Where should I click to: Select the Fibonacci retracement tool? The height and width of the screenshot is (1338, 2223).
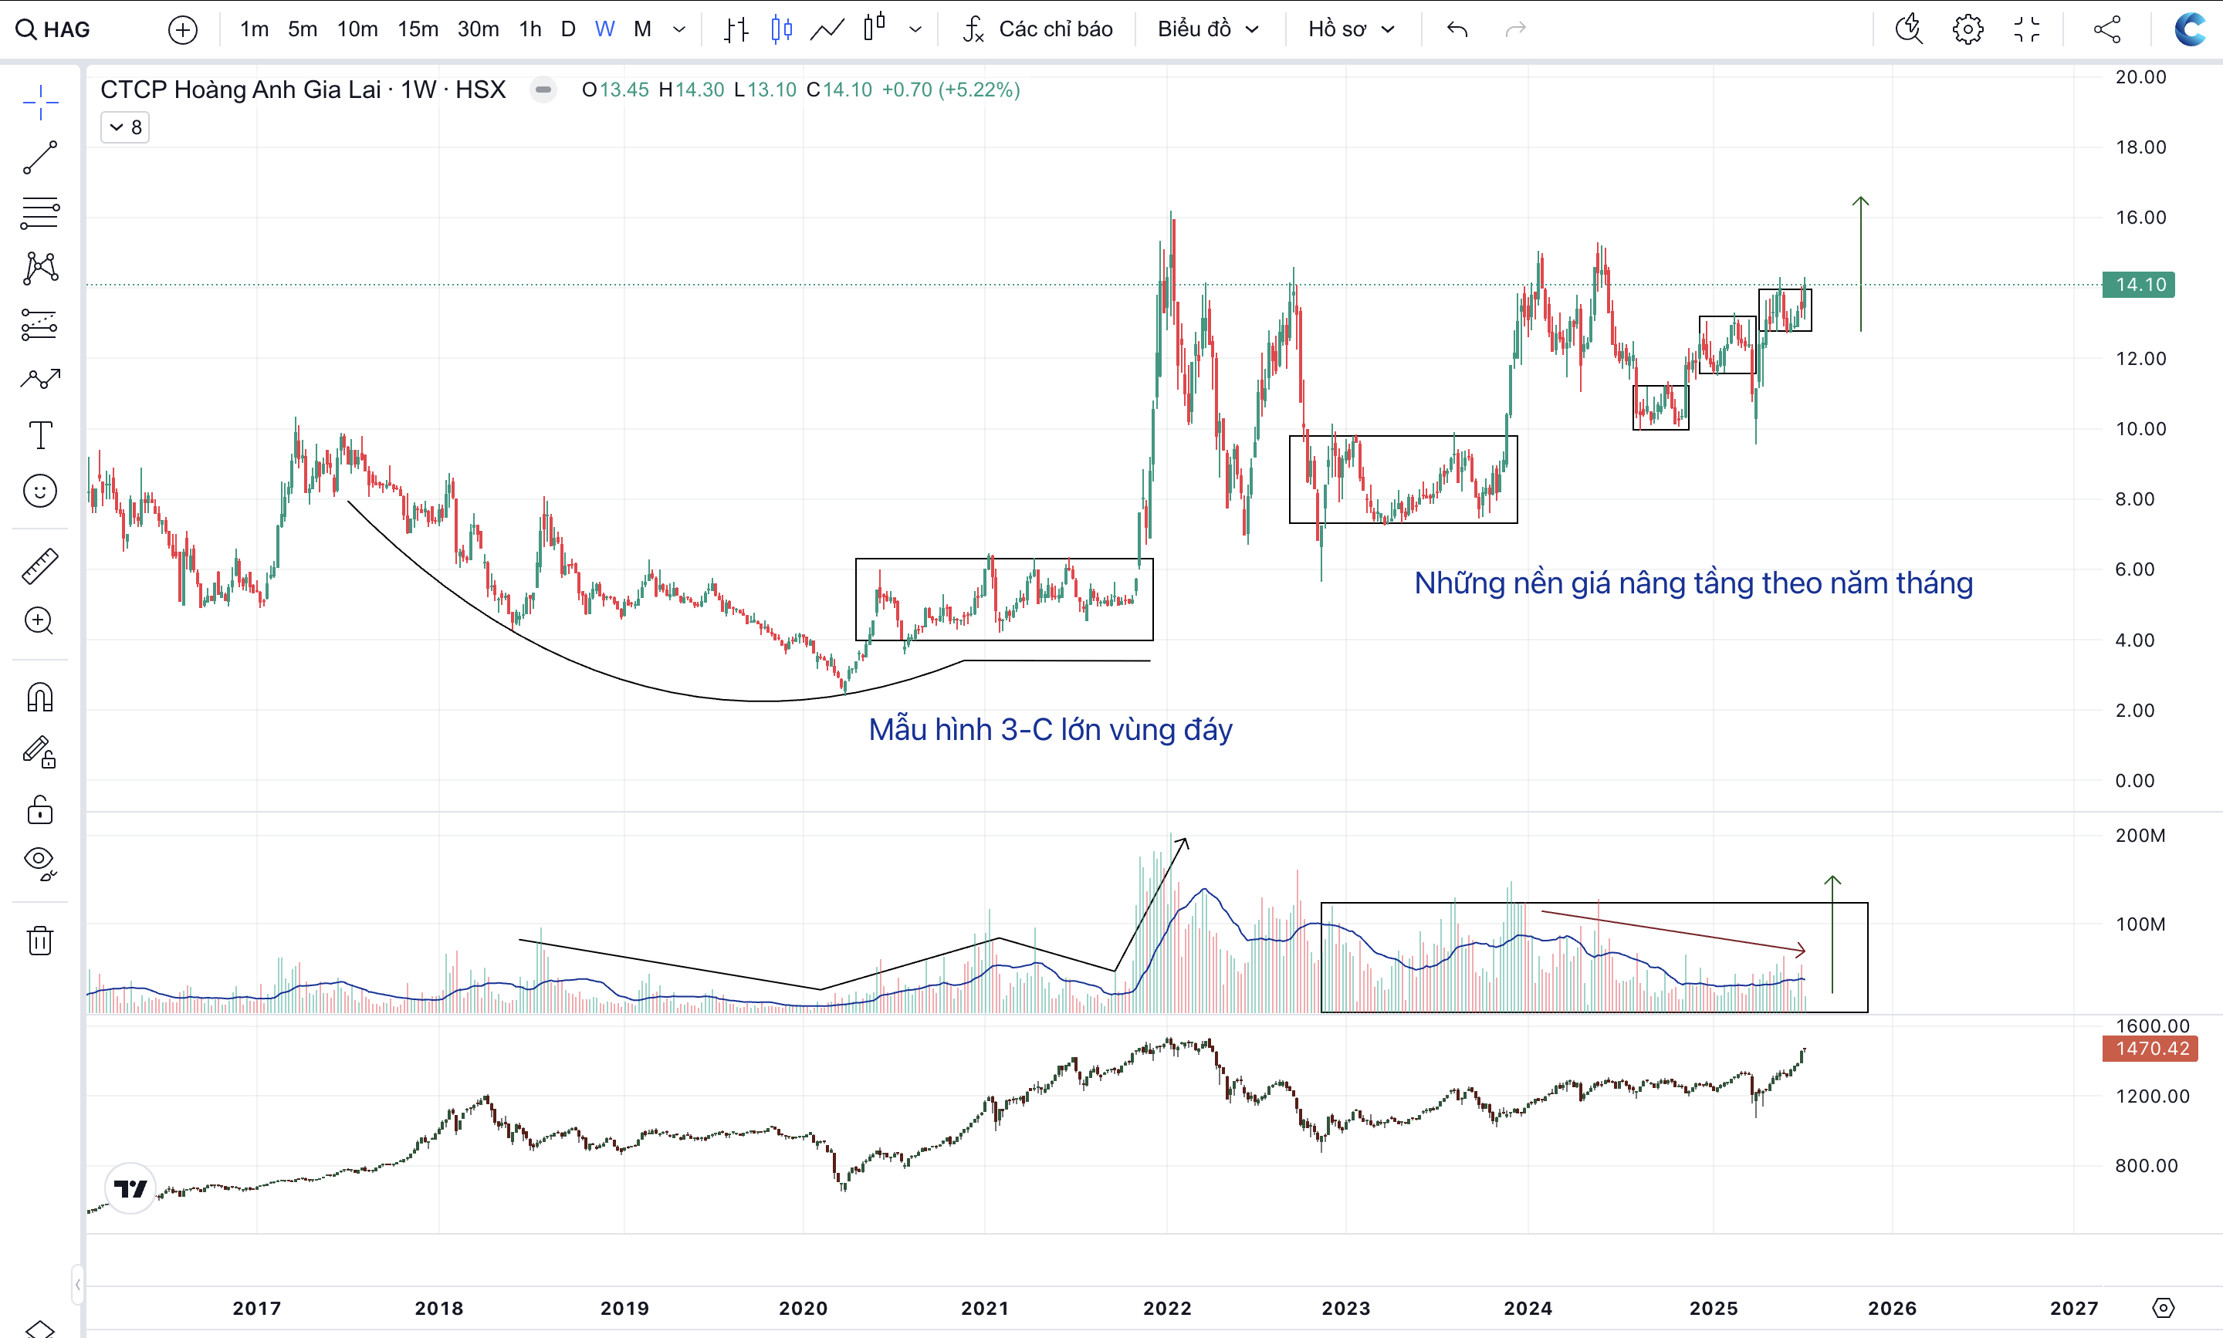39,213
